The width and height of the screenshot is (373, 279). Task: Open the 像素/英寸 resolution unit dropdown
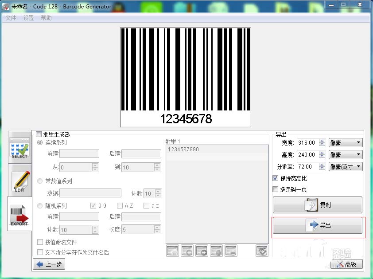[x=346, y=166]
